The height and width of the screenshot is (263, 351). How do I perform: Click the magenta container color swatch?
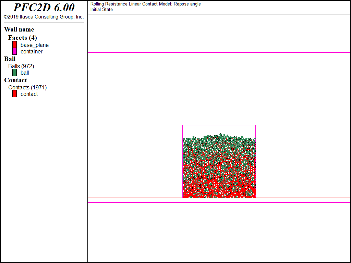click(14, 51)
